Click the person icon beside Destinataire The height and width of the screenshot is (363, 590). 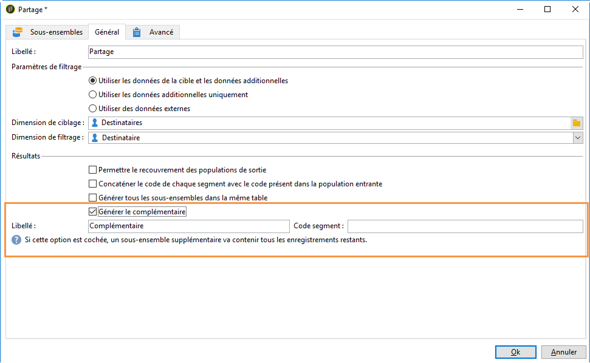pyautogui.click(x=95, y=138)
